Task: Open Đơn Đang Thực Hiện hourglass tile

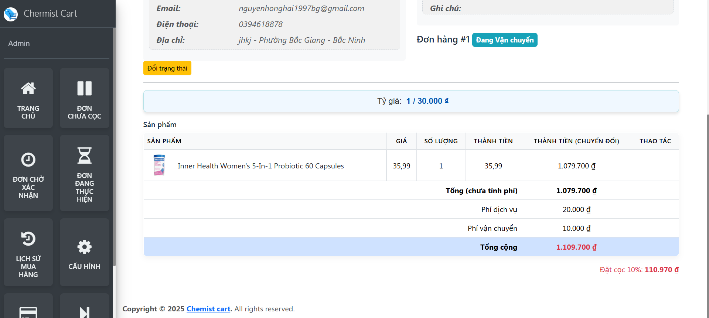Action: tap(84, 173)
